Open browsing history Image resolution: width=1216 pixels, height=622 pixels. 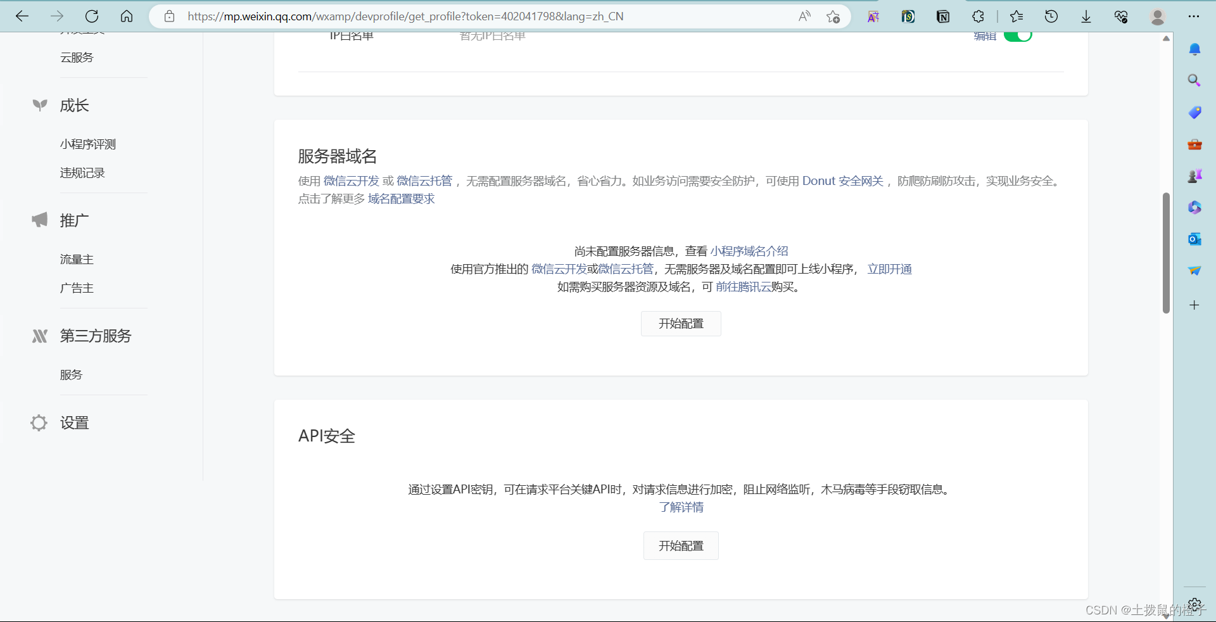pyautogui.click(x=1051, y=16)
